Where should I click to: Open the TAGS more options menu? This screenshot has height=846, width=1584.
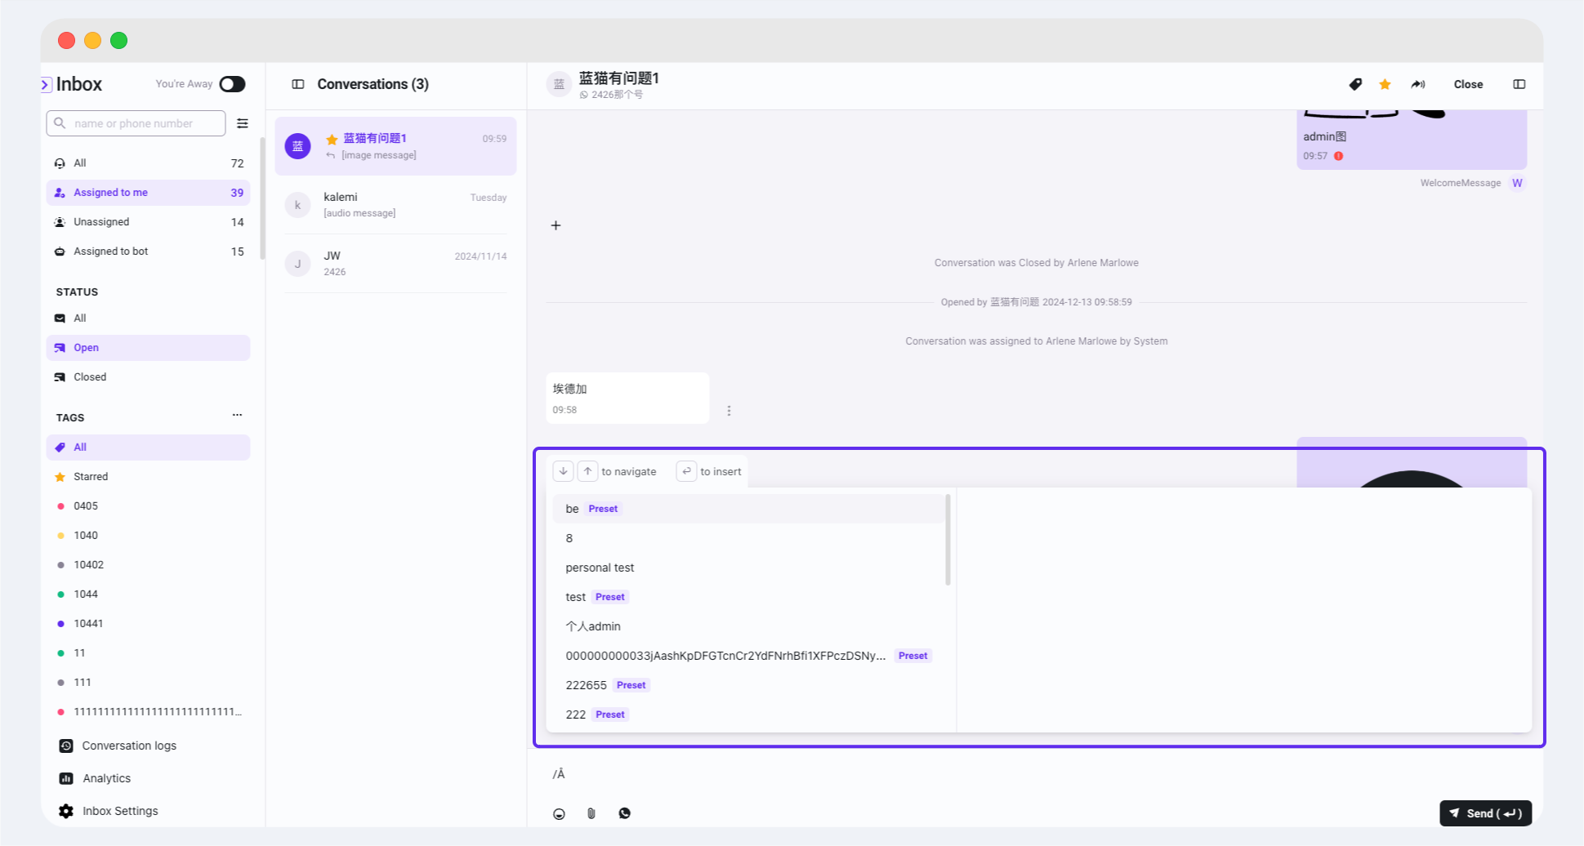point(237,415)
